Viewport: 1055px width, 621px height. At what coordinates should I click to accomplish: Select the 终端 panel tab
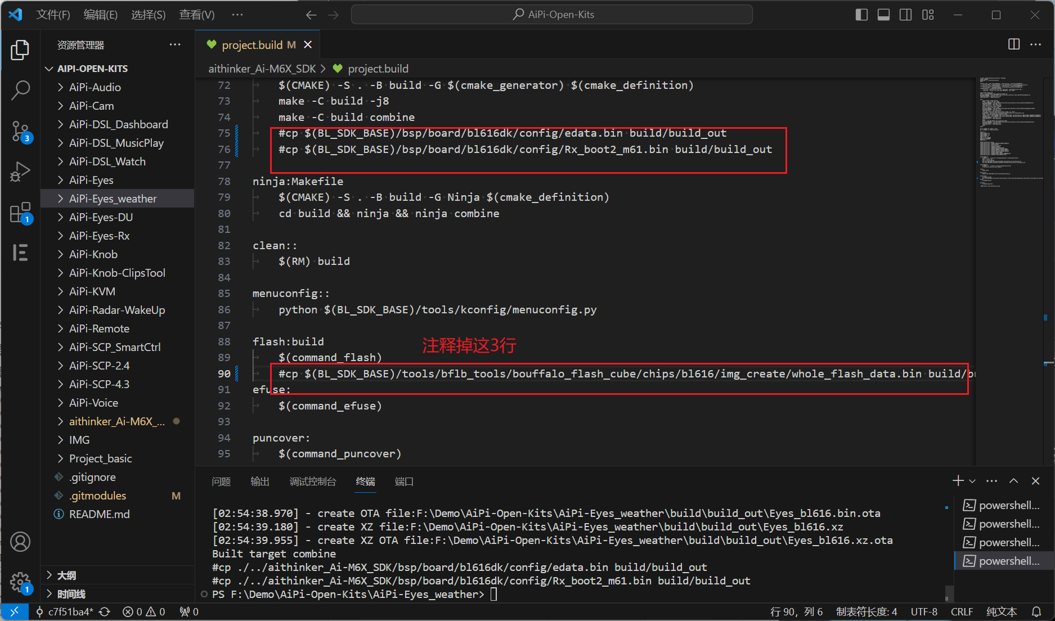click(365, 481)
